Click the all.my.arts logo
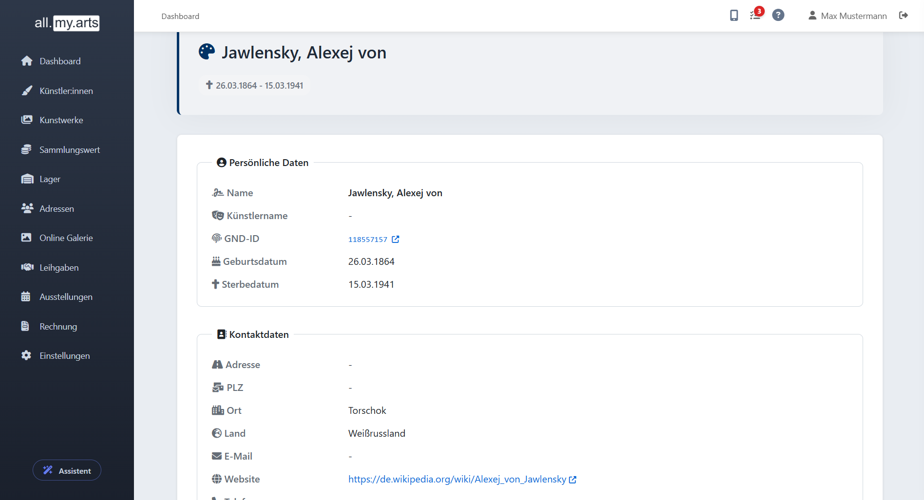 click(67, 23)
